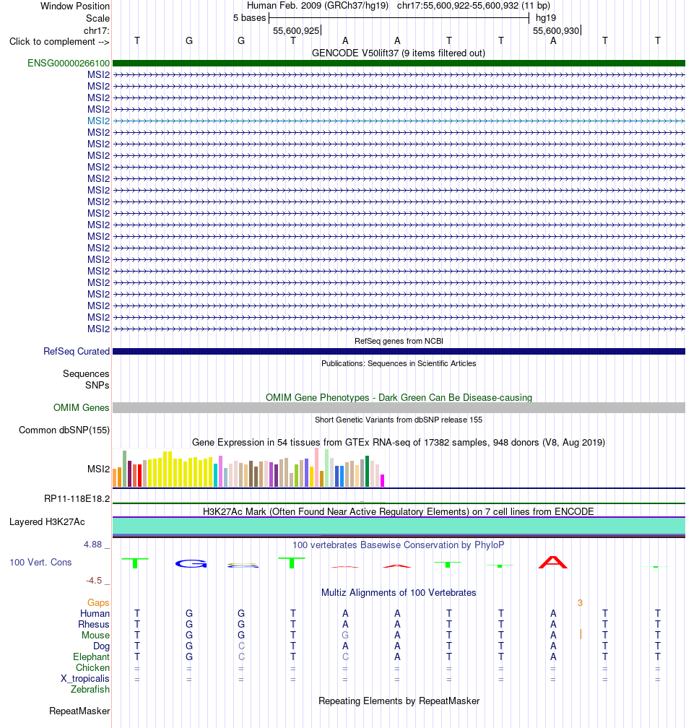This screenshot has width=686, height=728.
Task: Click the Dog species label
Action: coord(101,646)
